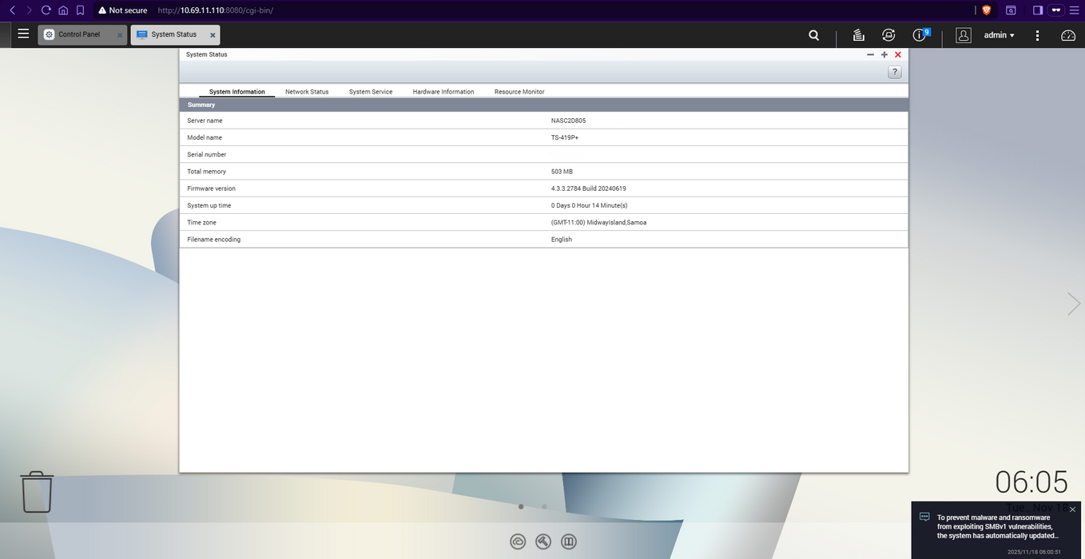1085x559 pixels.
Task: Open the three-dot More options menu
Action: coord(1037,35)
